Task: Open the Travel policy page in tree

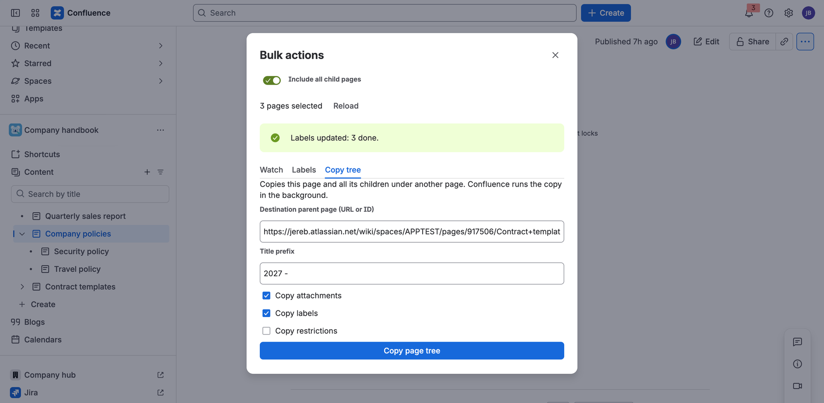Action: click(77, 269)
